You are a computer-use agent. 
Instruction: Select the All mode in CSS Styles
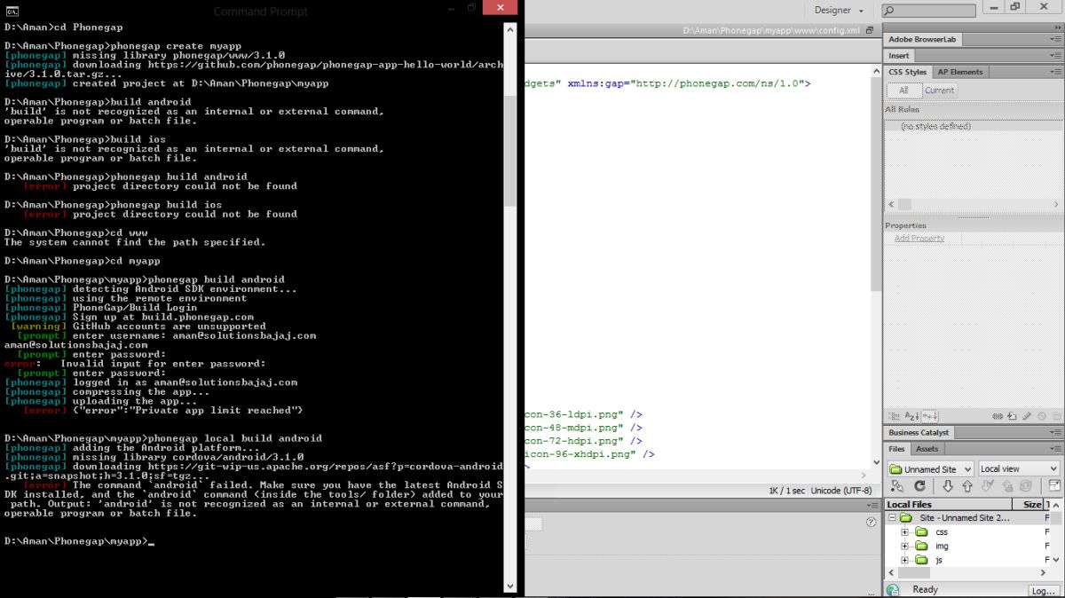[x=903, y=90]
